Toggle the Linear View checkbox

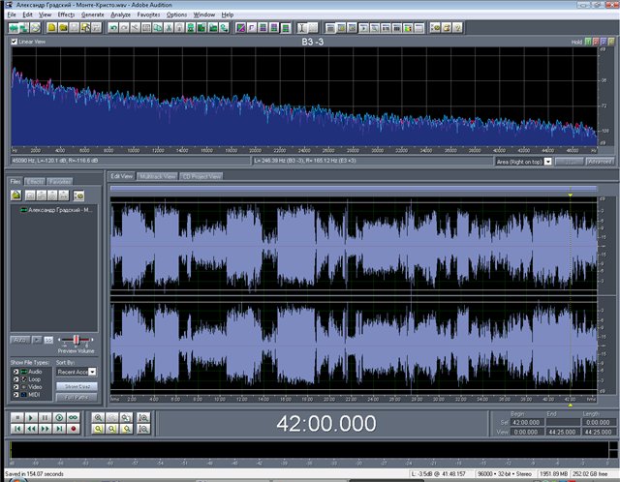click(14, 43)
